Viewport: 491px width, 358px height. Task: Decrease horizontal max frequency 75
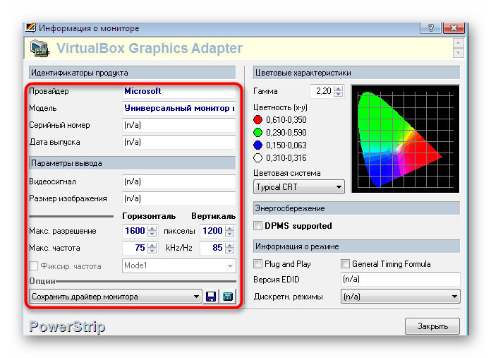coord(152,251)
